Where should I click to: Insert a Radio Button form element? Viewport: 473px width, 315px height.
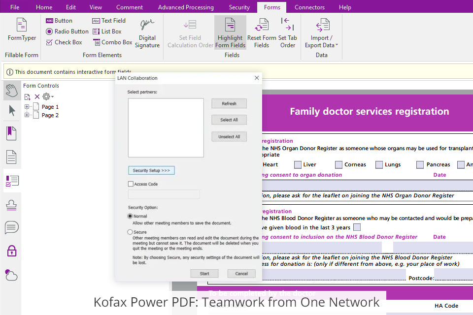pyautogui.click(x=67, y=31)
